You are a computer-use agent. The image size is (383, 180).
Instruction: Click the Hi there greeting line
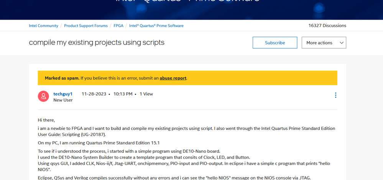pos(46,120)
